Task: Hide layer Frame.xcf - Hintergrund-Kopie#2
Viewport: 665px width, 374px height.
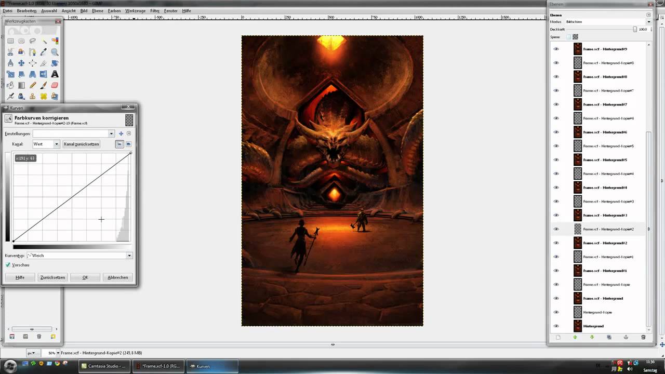Action: [x=556, y=229]
